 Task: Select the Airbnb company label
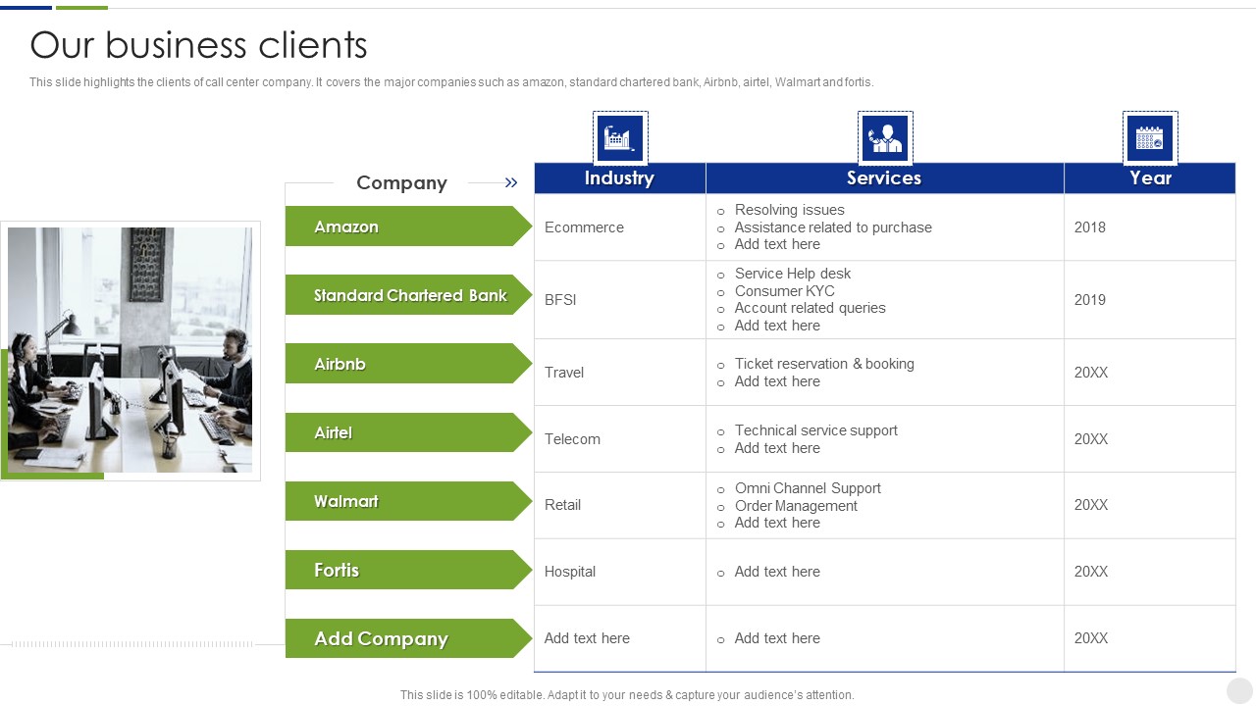tap(408, 364)
